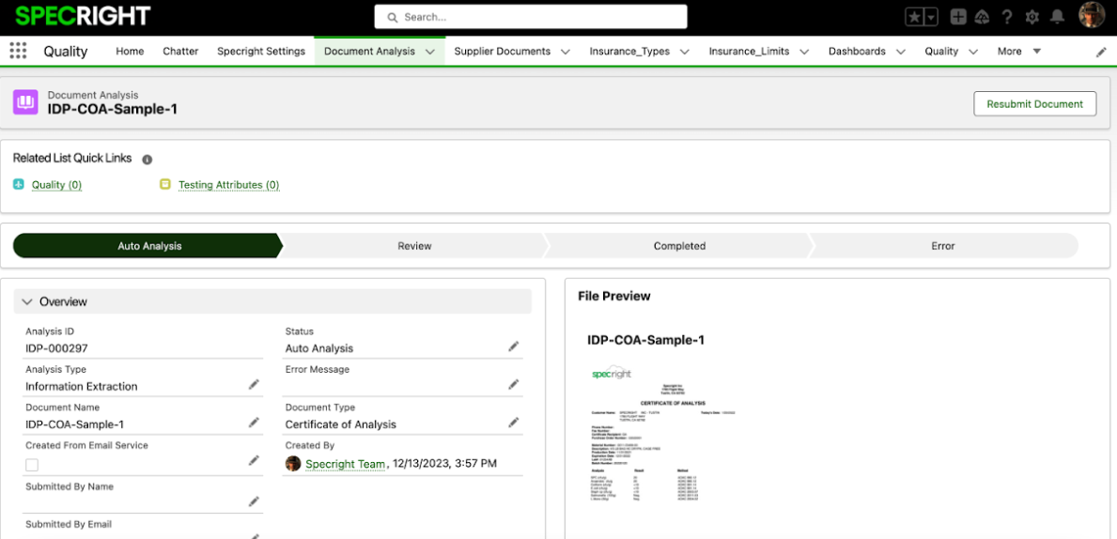
Task: Select the Dashboards tab
Action: point(857,52)
